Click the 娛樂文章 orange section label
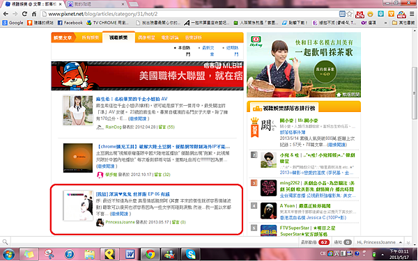The width and height of the screenshot is (418, 261). click(x=63, y=38)
